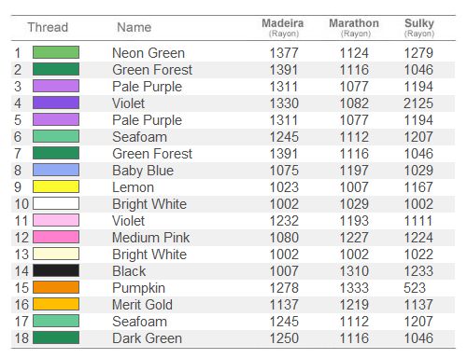Click the Madeira Rayon column header
The image size is (467, 358).
283,28
